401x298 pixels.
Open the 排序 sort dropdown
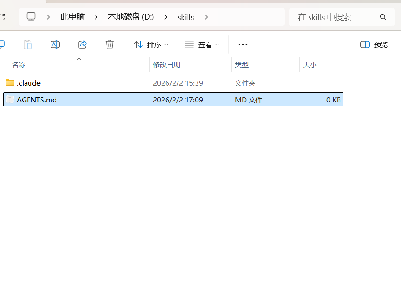tap(151, 45)
